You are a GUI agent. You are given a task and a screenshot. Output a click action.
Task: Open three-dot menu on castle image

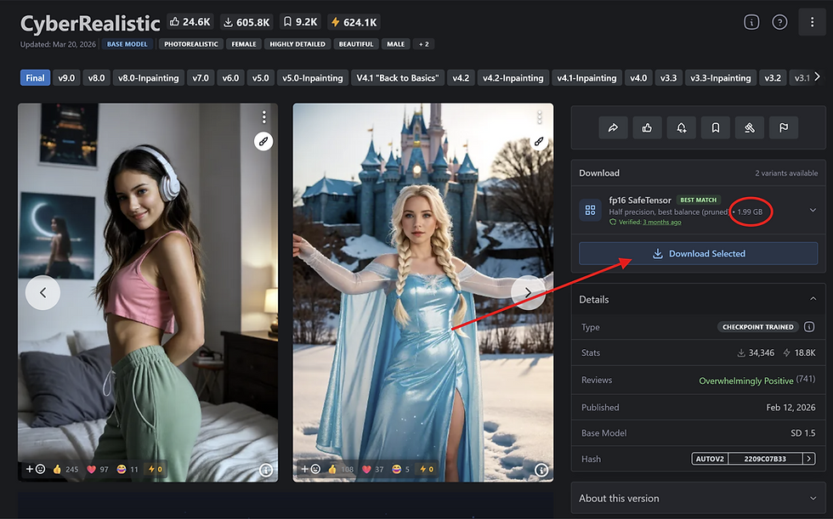[539, 116]
